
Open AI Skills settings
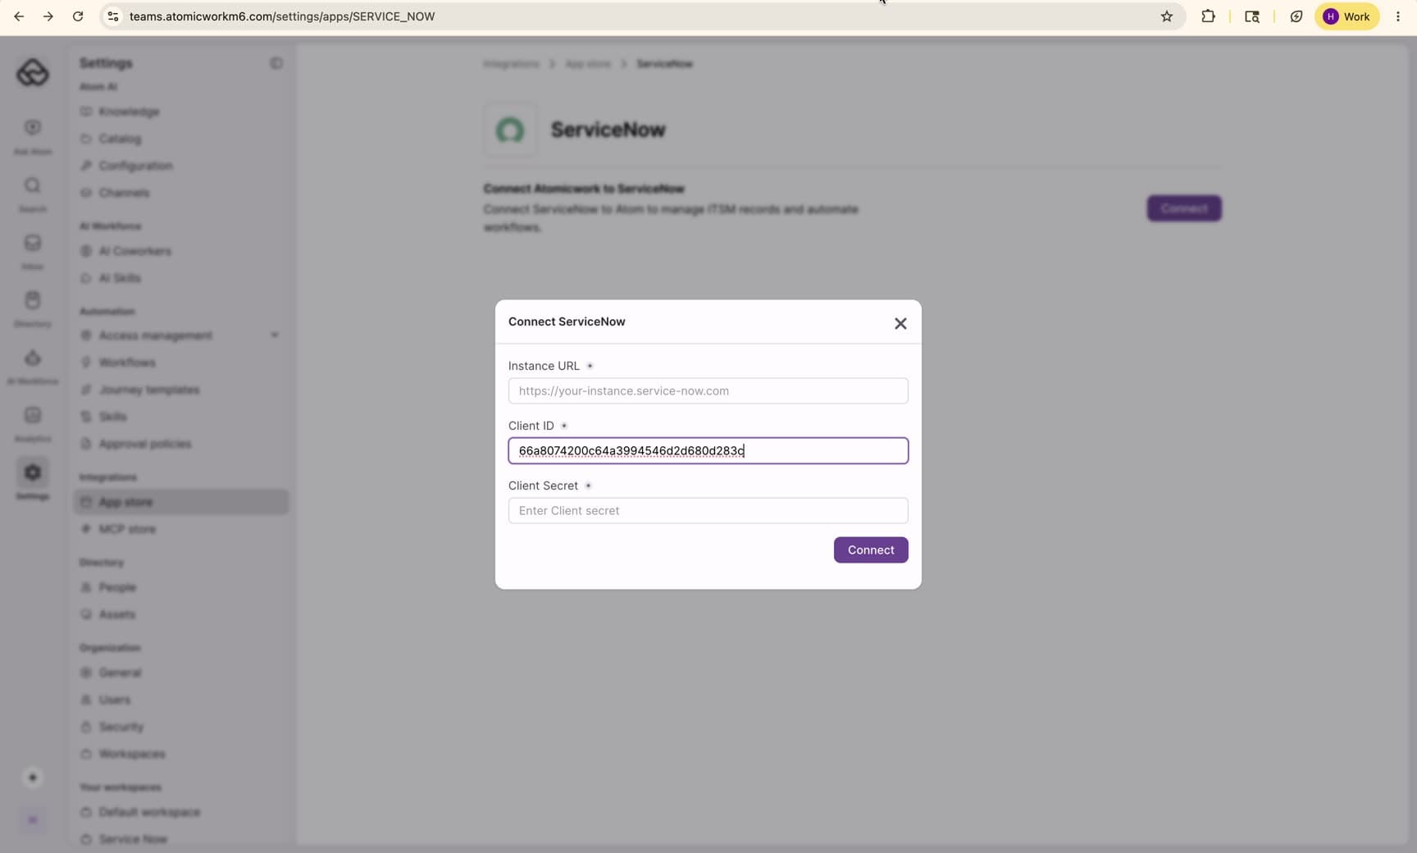pyautogui.click(x=120, y=278)
